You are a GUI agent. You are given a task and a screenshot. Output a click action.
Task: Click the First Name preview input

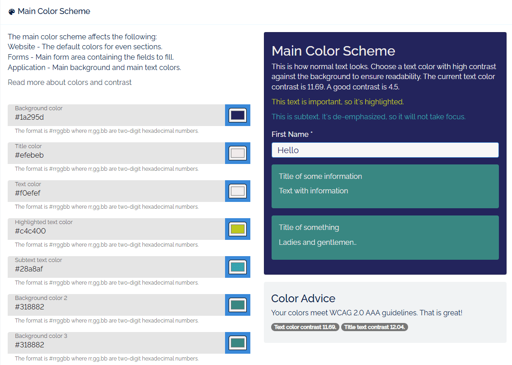point(385,150)
